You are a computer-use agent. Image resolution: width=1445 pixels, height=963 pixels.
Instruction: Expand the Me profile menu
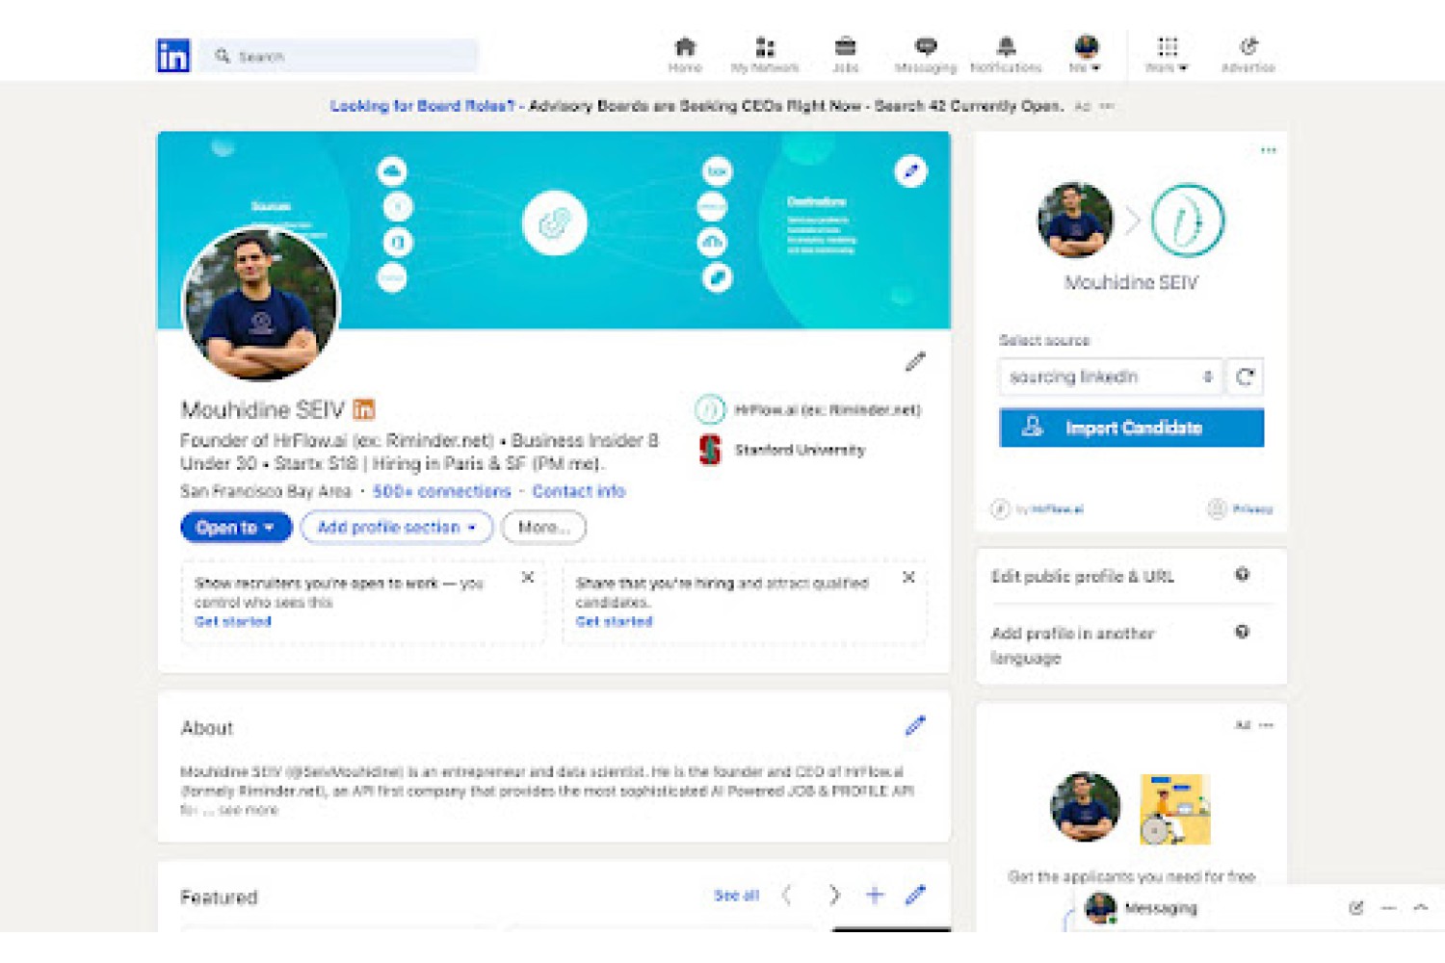(1086, 55)
